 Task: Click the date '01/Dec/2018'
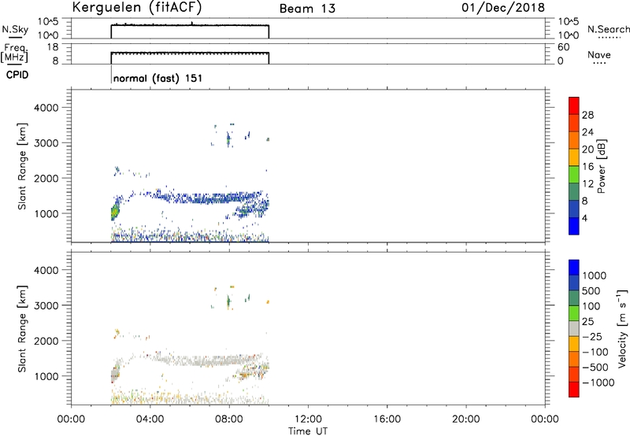[503, 7]
